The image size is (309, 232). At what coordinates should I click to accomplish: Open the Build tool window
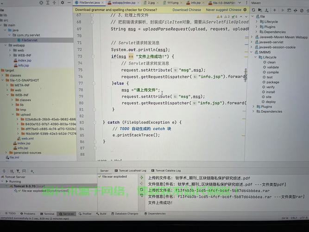[x=101, y=213]
